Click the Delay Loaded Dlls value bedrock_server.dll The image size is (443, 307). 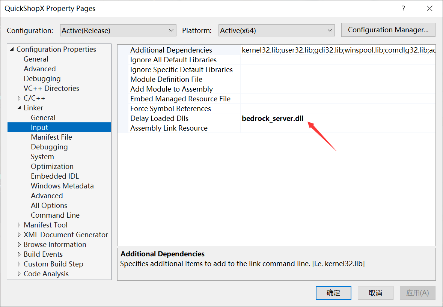click(x=272, y=118)
